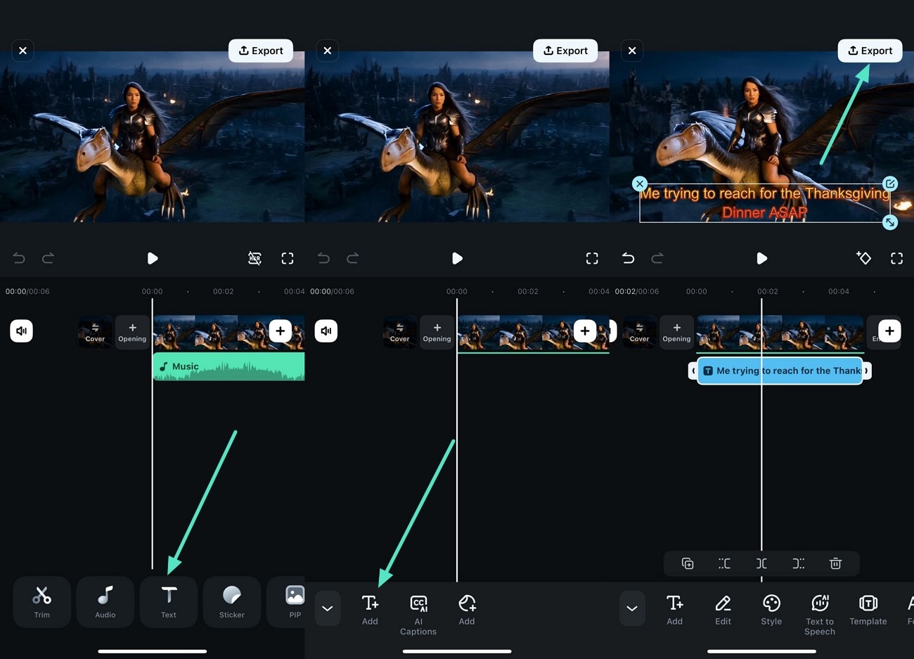914x659 pixels.
Task: Close the editor in left screen
Action: (x=23, y=51)
